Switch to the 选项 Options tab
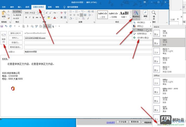 [x=27, y=7]
